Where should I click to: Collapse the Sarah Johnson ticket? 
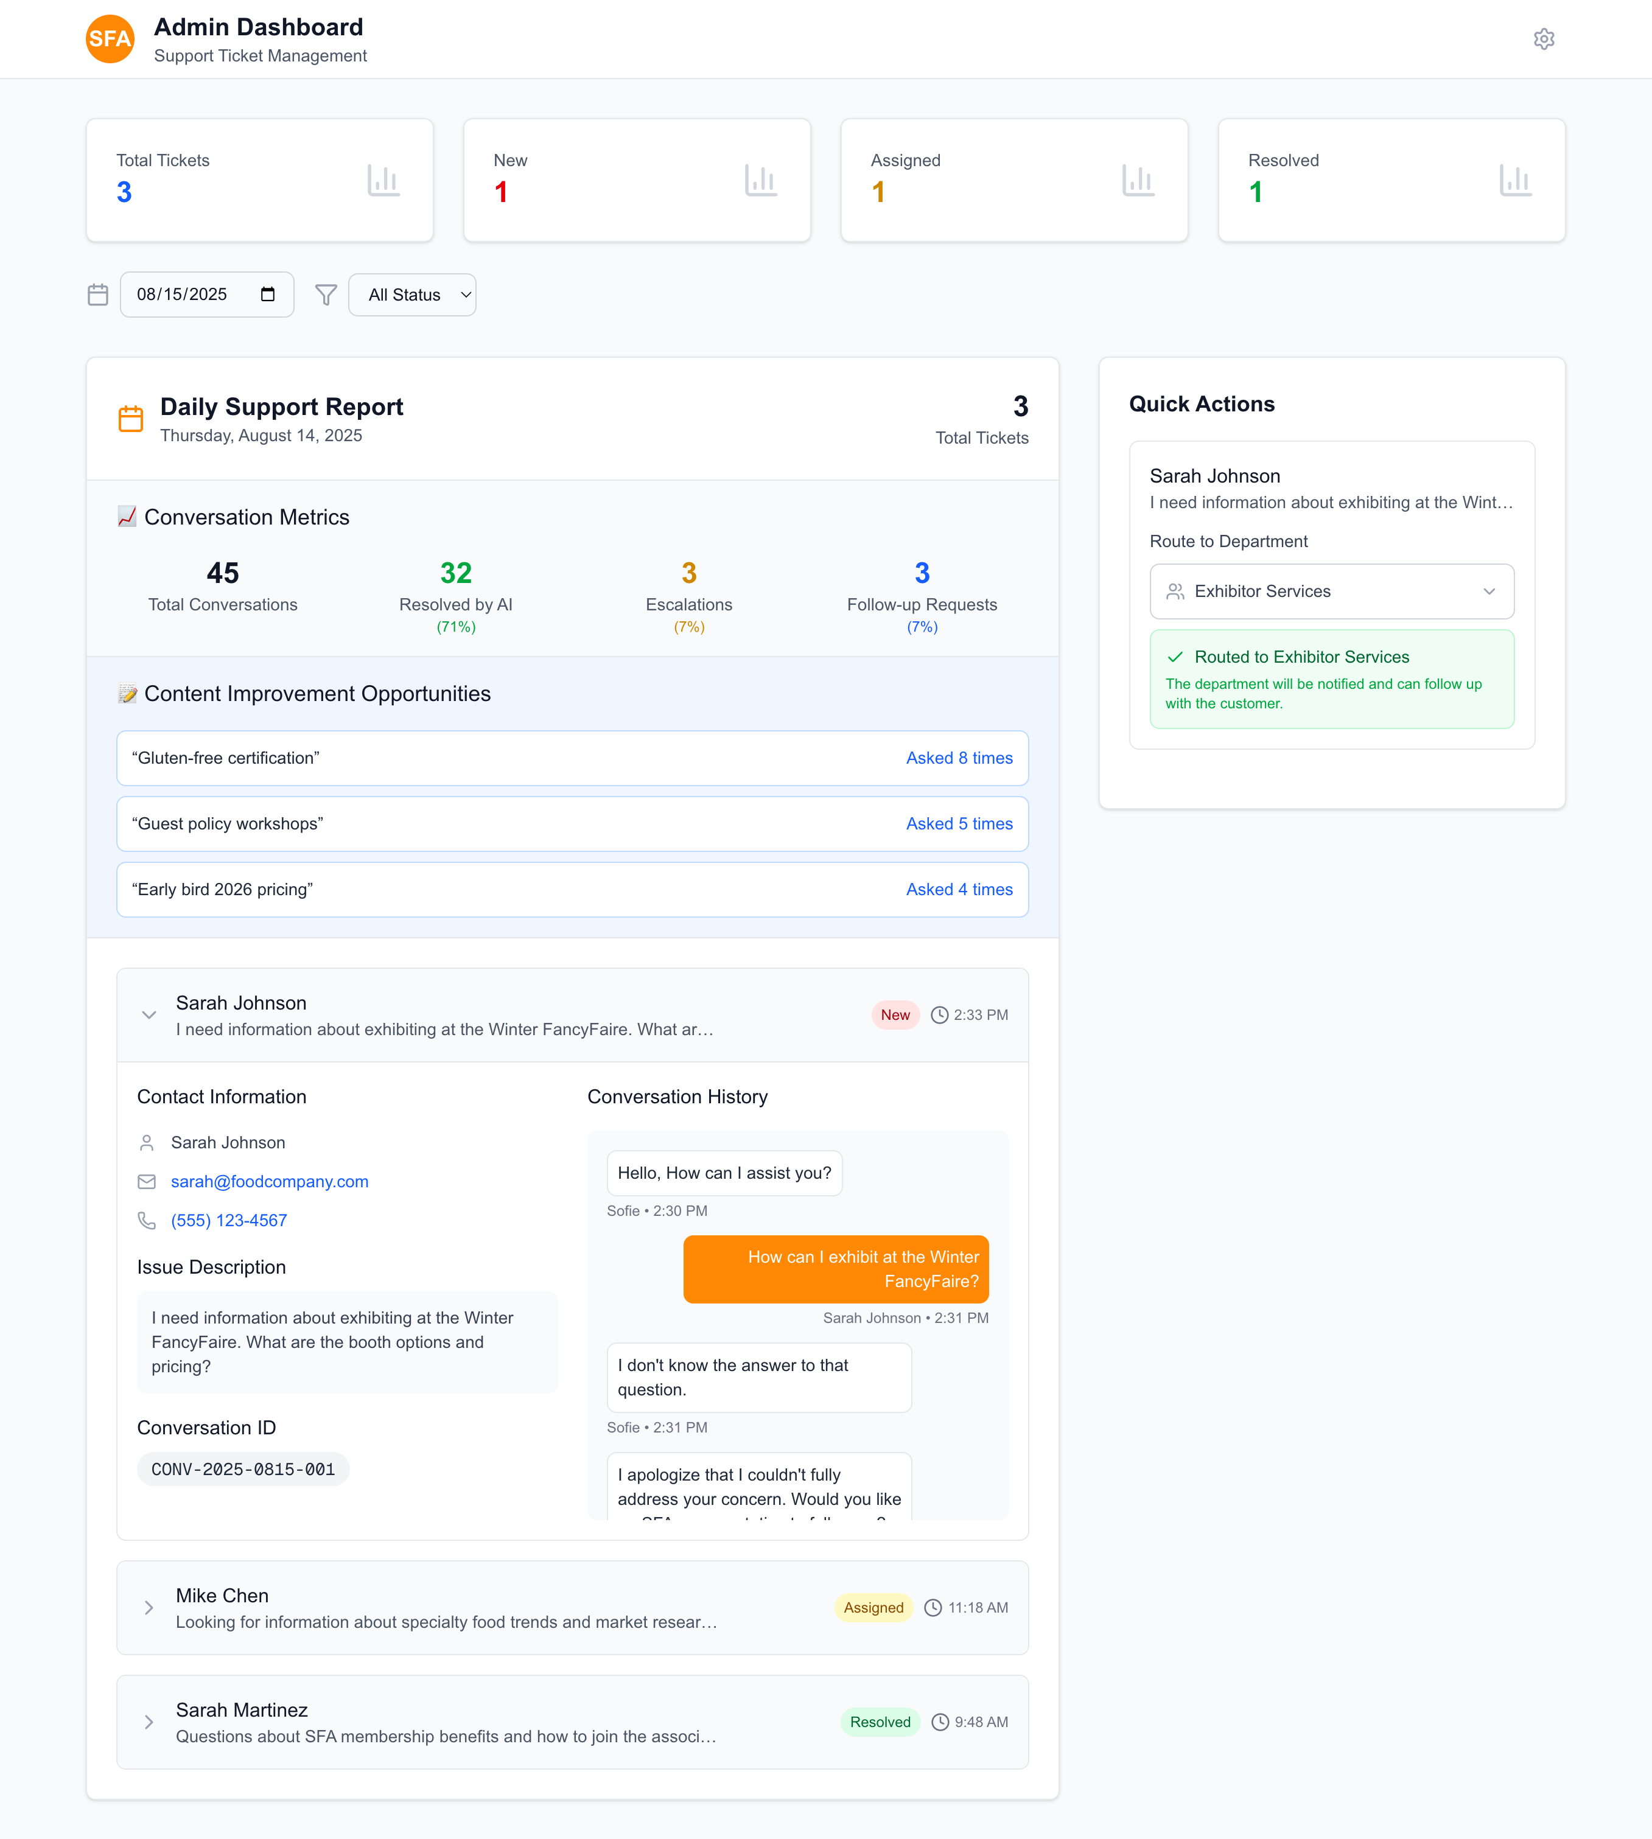[x=149, y=1015]
